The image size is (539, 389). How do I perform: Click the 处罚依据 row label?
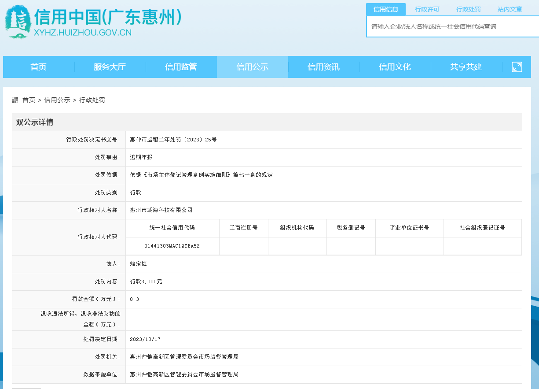[x=107, y=175]
